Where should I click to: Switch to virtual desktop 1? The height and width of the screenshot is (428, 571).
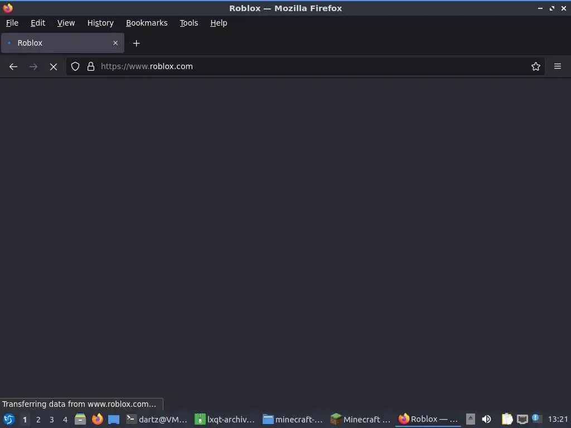pyautogui.click(x=25, y=420)
